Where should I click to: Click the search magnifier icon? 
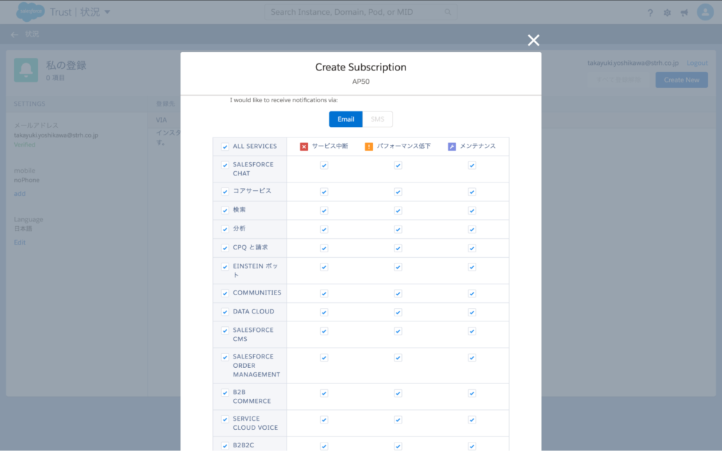[448, 12]
